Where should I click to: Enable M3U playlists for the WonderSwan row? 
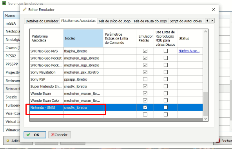(165, 93)
